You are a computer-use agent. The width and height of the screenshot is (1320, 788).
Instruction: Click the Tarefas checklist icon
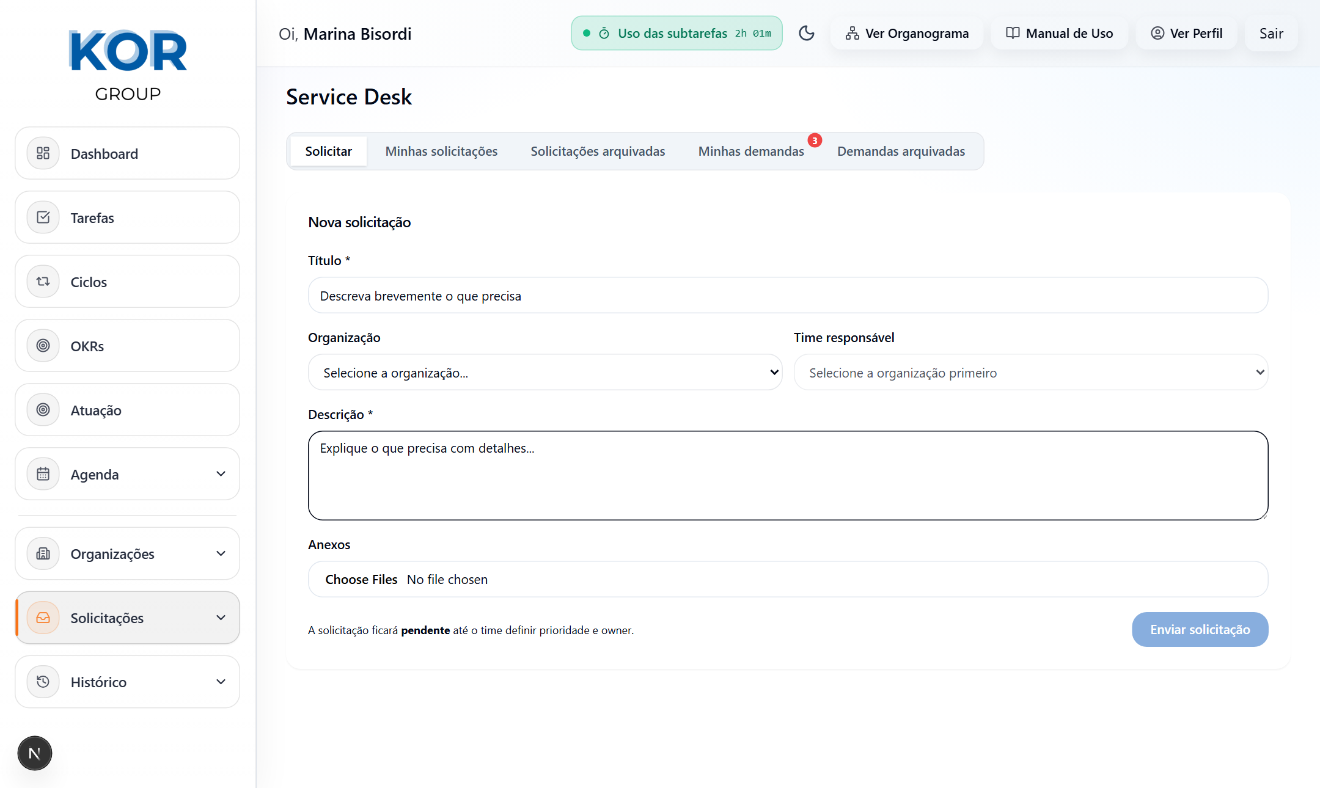coord(43,217)
